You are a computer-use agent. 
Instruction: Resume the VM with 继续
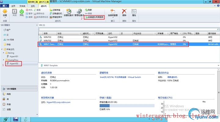[x=29, y=17]
